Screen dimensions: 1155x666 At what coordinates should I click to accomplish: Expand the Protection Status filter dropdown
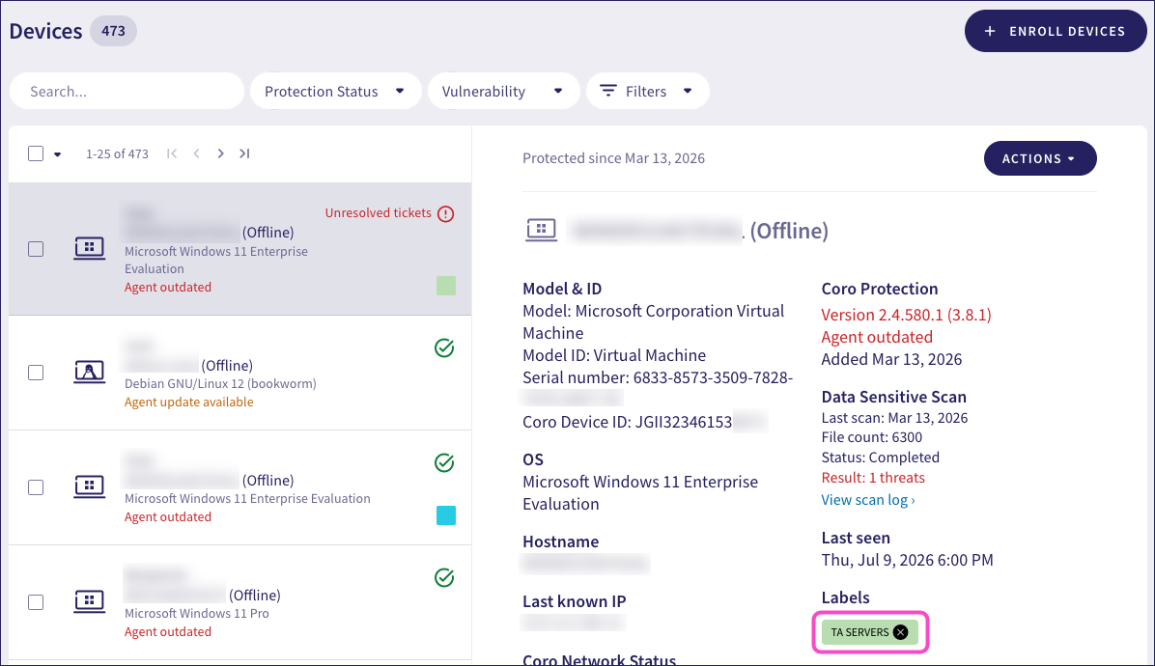[x=335, y=92]
